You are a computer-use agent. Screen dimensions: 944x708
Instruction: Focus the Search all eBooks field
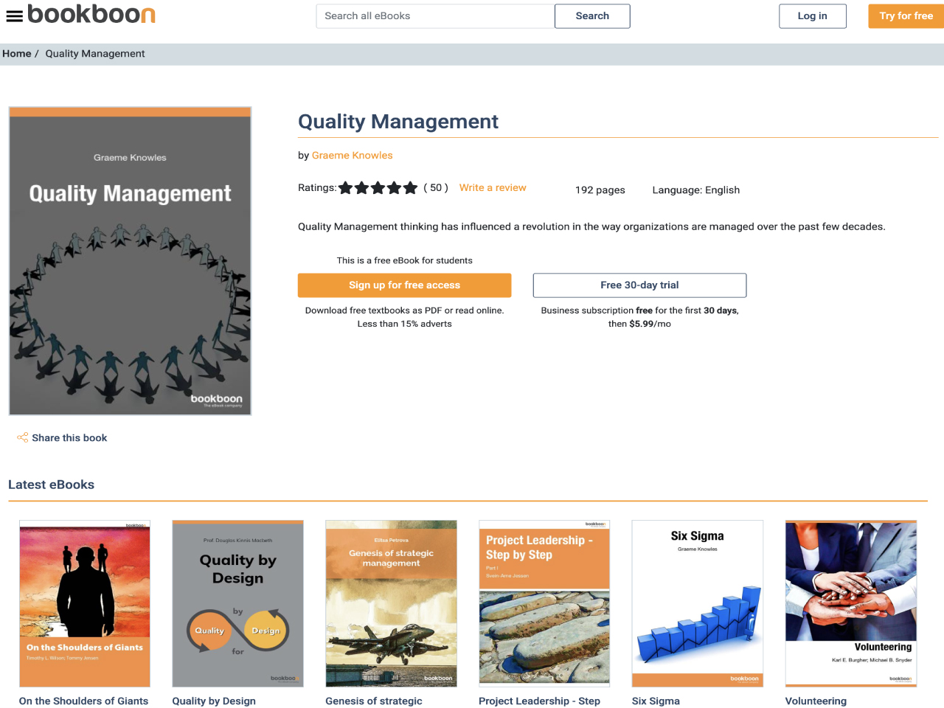click(435, 16)
